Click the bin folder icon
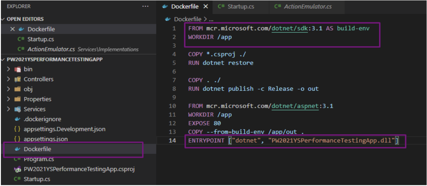Viewport: 427px width, 186px height. point(18,69)
